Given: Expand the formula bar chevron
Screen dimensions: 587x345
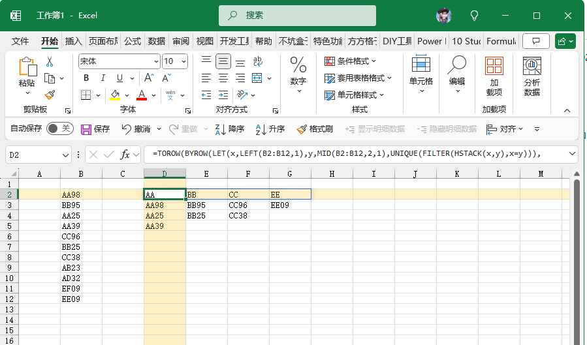Looking at the screenshot, I should [572, 154].
